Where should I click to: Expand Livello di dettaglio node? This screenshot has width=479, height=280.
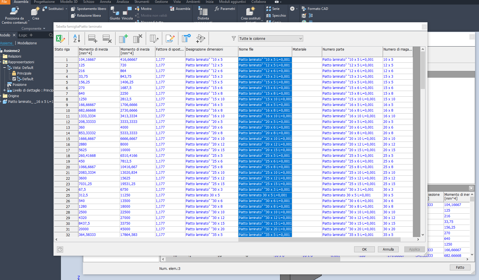tap(5, 90)
